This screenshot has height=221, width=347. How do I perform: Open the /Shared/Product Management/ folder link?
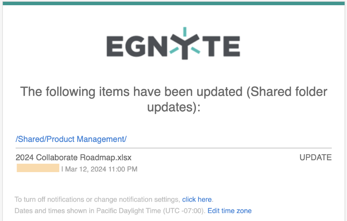coord(71,139)
